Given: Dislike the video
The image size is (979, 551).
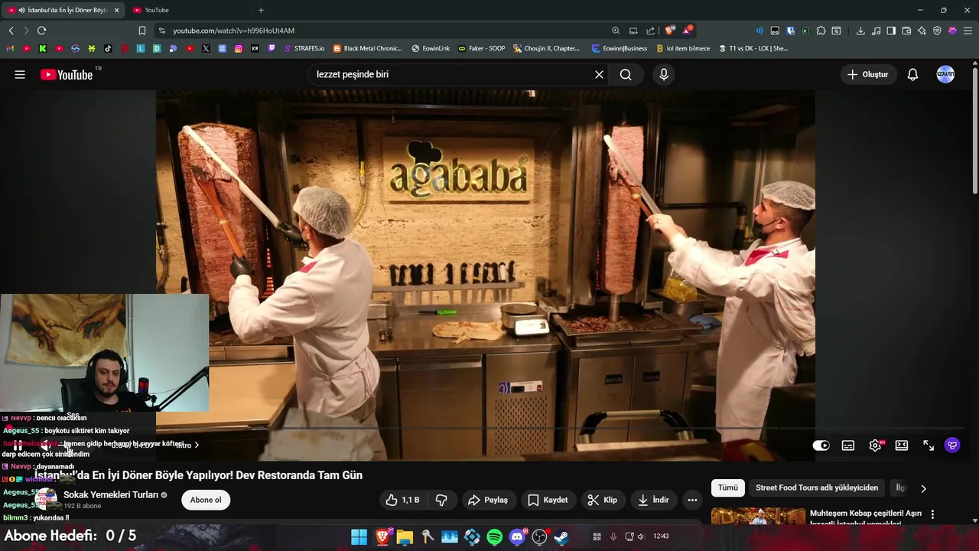Looking at the screenshot, I should [441, 500].
